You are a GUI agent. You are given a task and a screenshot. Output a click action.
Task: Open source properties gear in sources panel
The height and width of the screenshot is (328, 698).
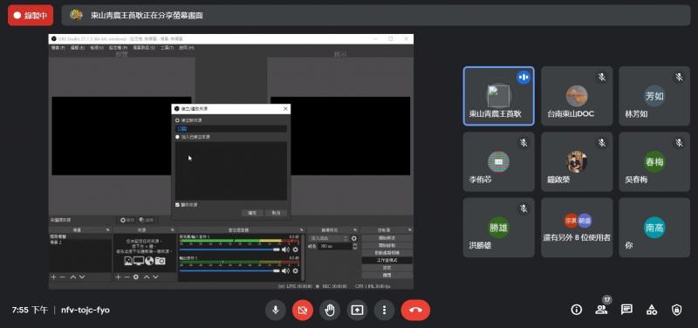(136, 277)
